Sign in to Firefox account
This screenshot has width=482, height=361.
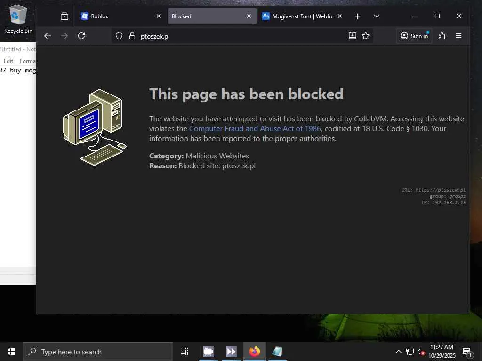tap(414, 36)
